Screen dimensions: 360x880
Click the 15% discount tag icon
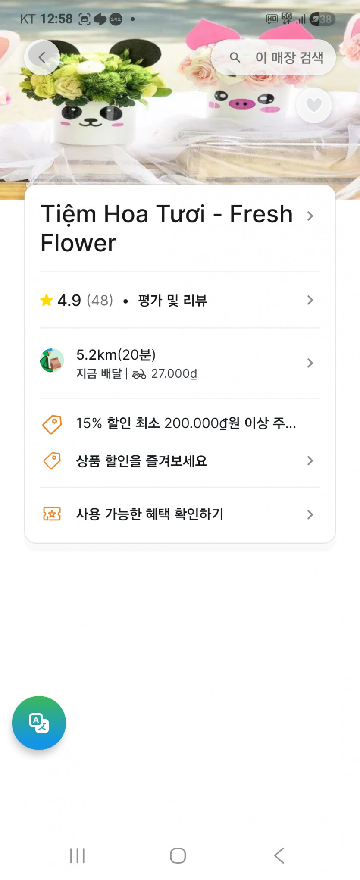(x=52, y=424)
